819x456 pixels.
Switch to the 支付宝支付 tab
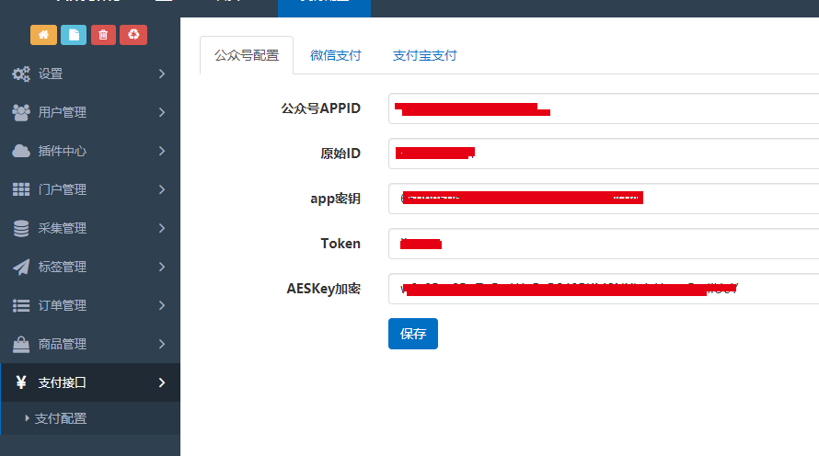tap(424, 55)
